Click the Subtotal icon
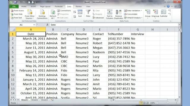Viewport: 190px width, 106px height. click(164, 12)
